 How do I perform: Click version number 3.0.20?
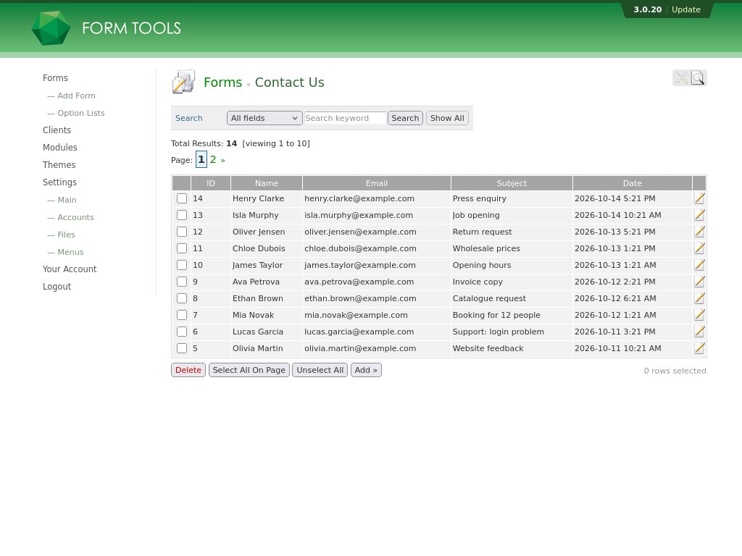[647, 9]
